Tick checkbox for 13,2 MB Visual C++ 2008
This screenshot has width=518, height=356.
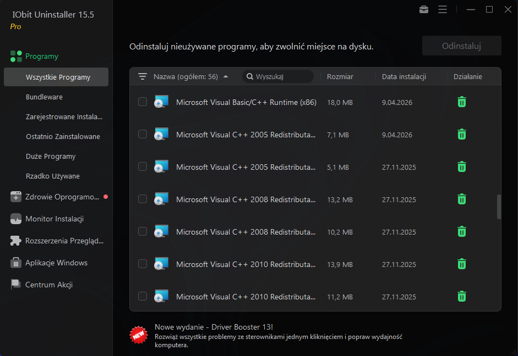pos(143,199)
